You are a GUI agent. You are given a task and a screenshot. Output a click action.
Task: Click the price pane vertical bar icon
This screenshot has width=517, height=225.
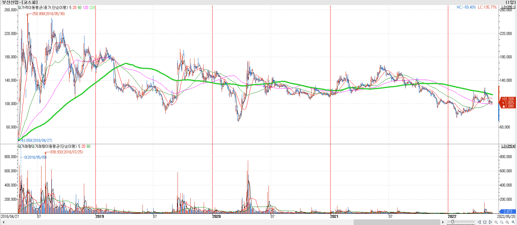pyautogui.click(x=506, y=7)
